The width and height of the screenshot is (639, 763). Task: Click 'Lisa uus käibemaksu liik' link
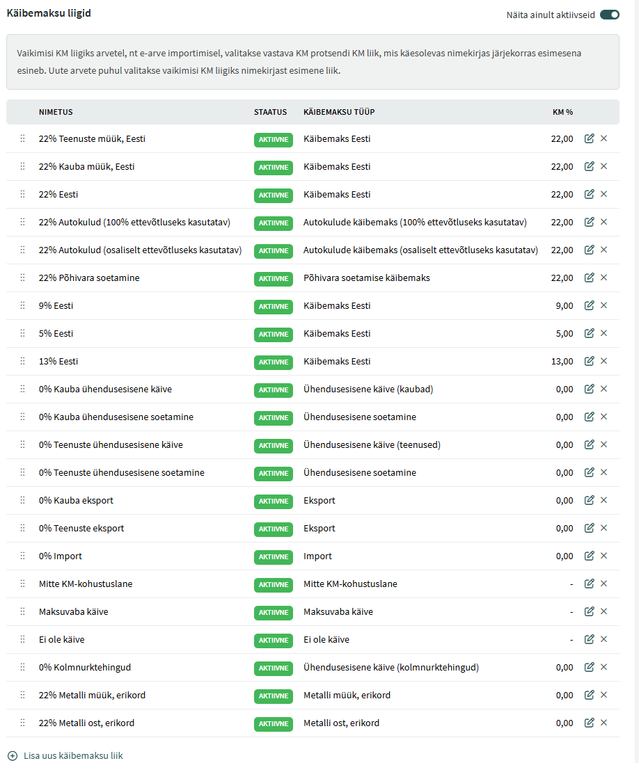[x=73, y=756]
